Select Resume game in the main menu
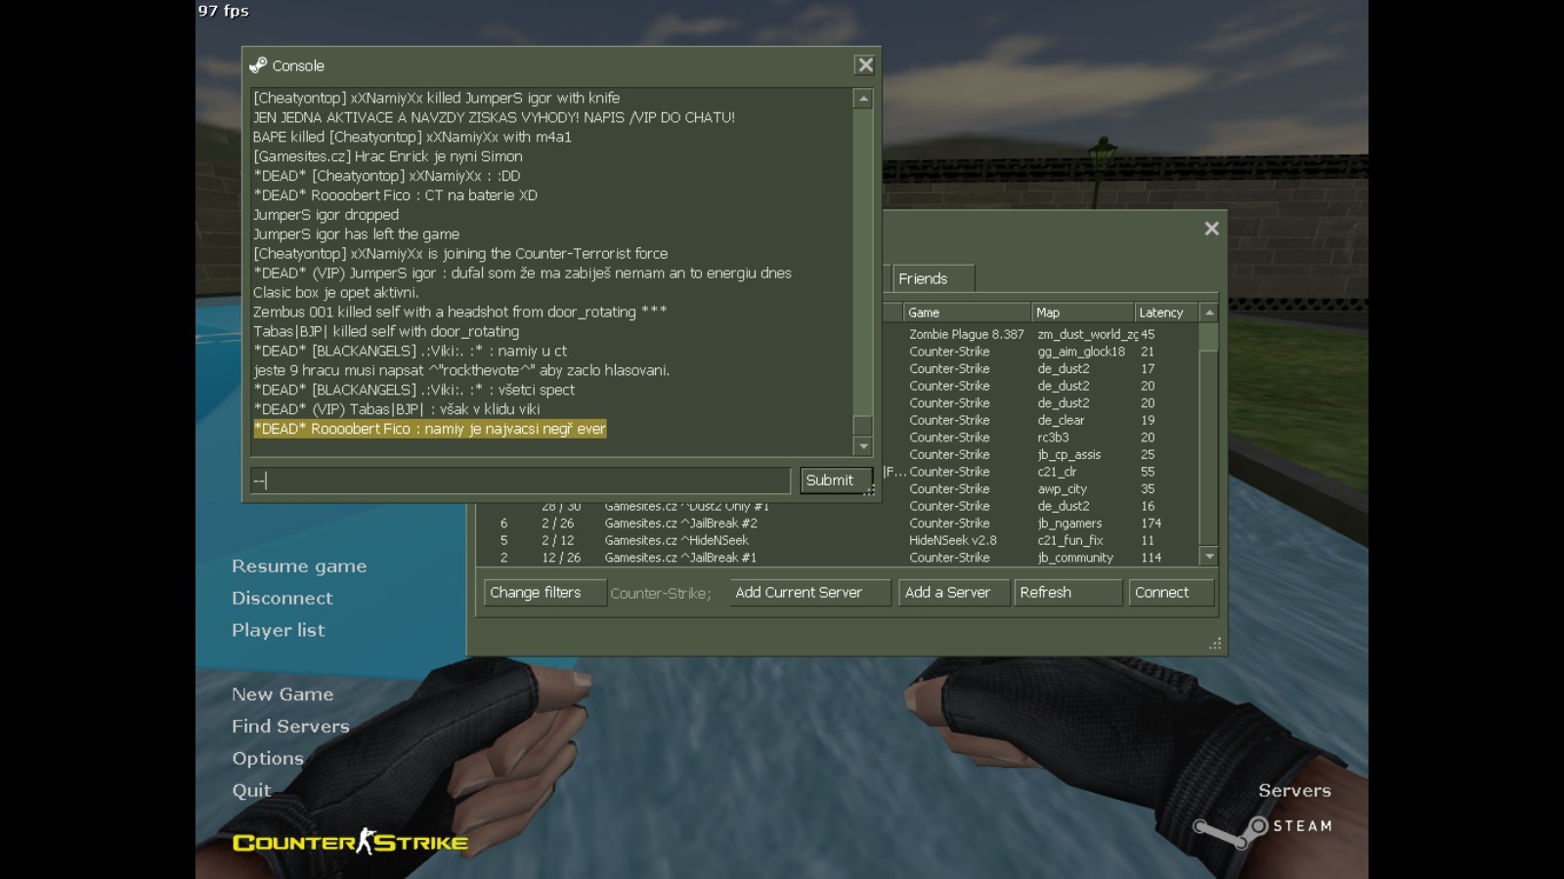Viewport: 1564px width, 879px height. pyautogui.click(x=299, y=566)
